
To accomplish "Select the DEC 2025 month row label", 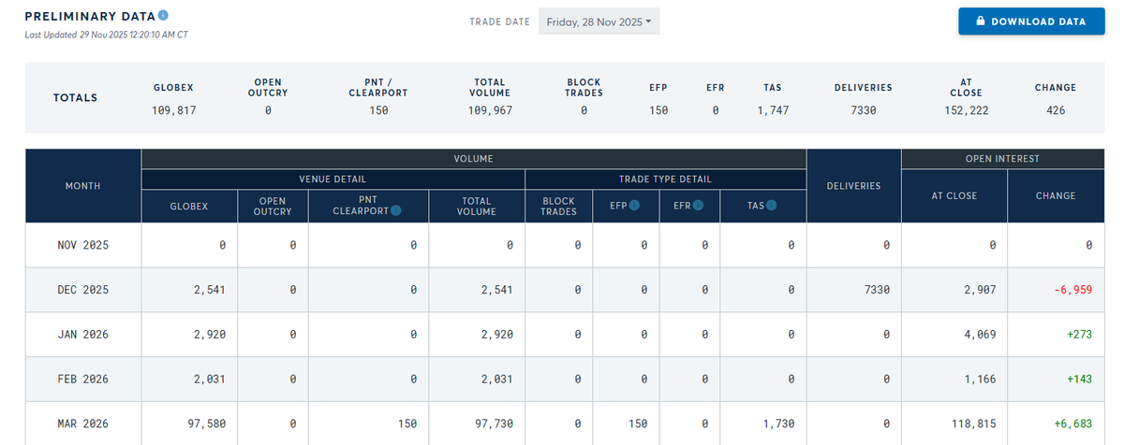I will [x=83, y=290].
